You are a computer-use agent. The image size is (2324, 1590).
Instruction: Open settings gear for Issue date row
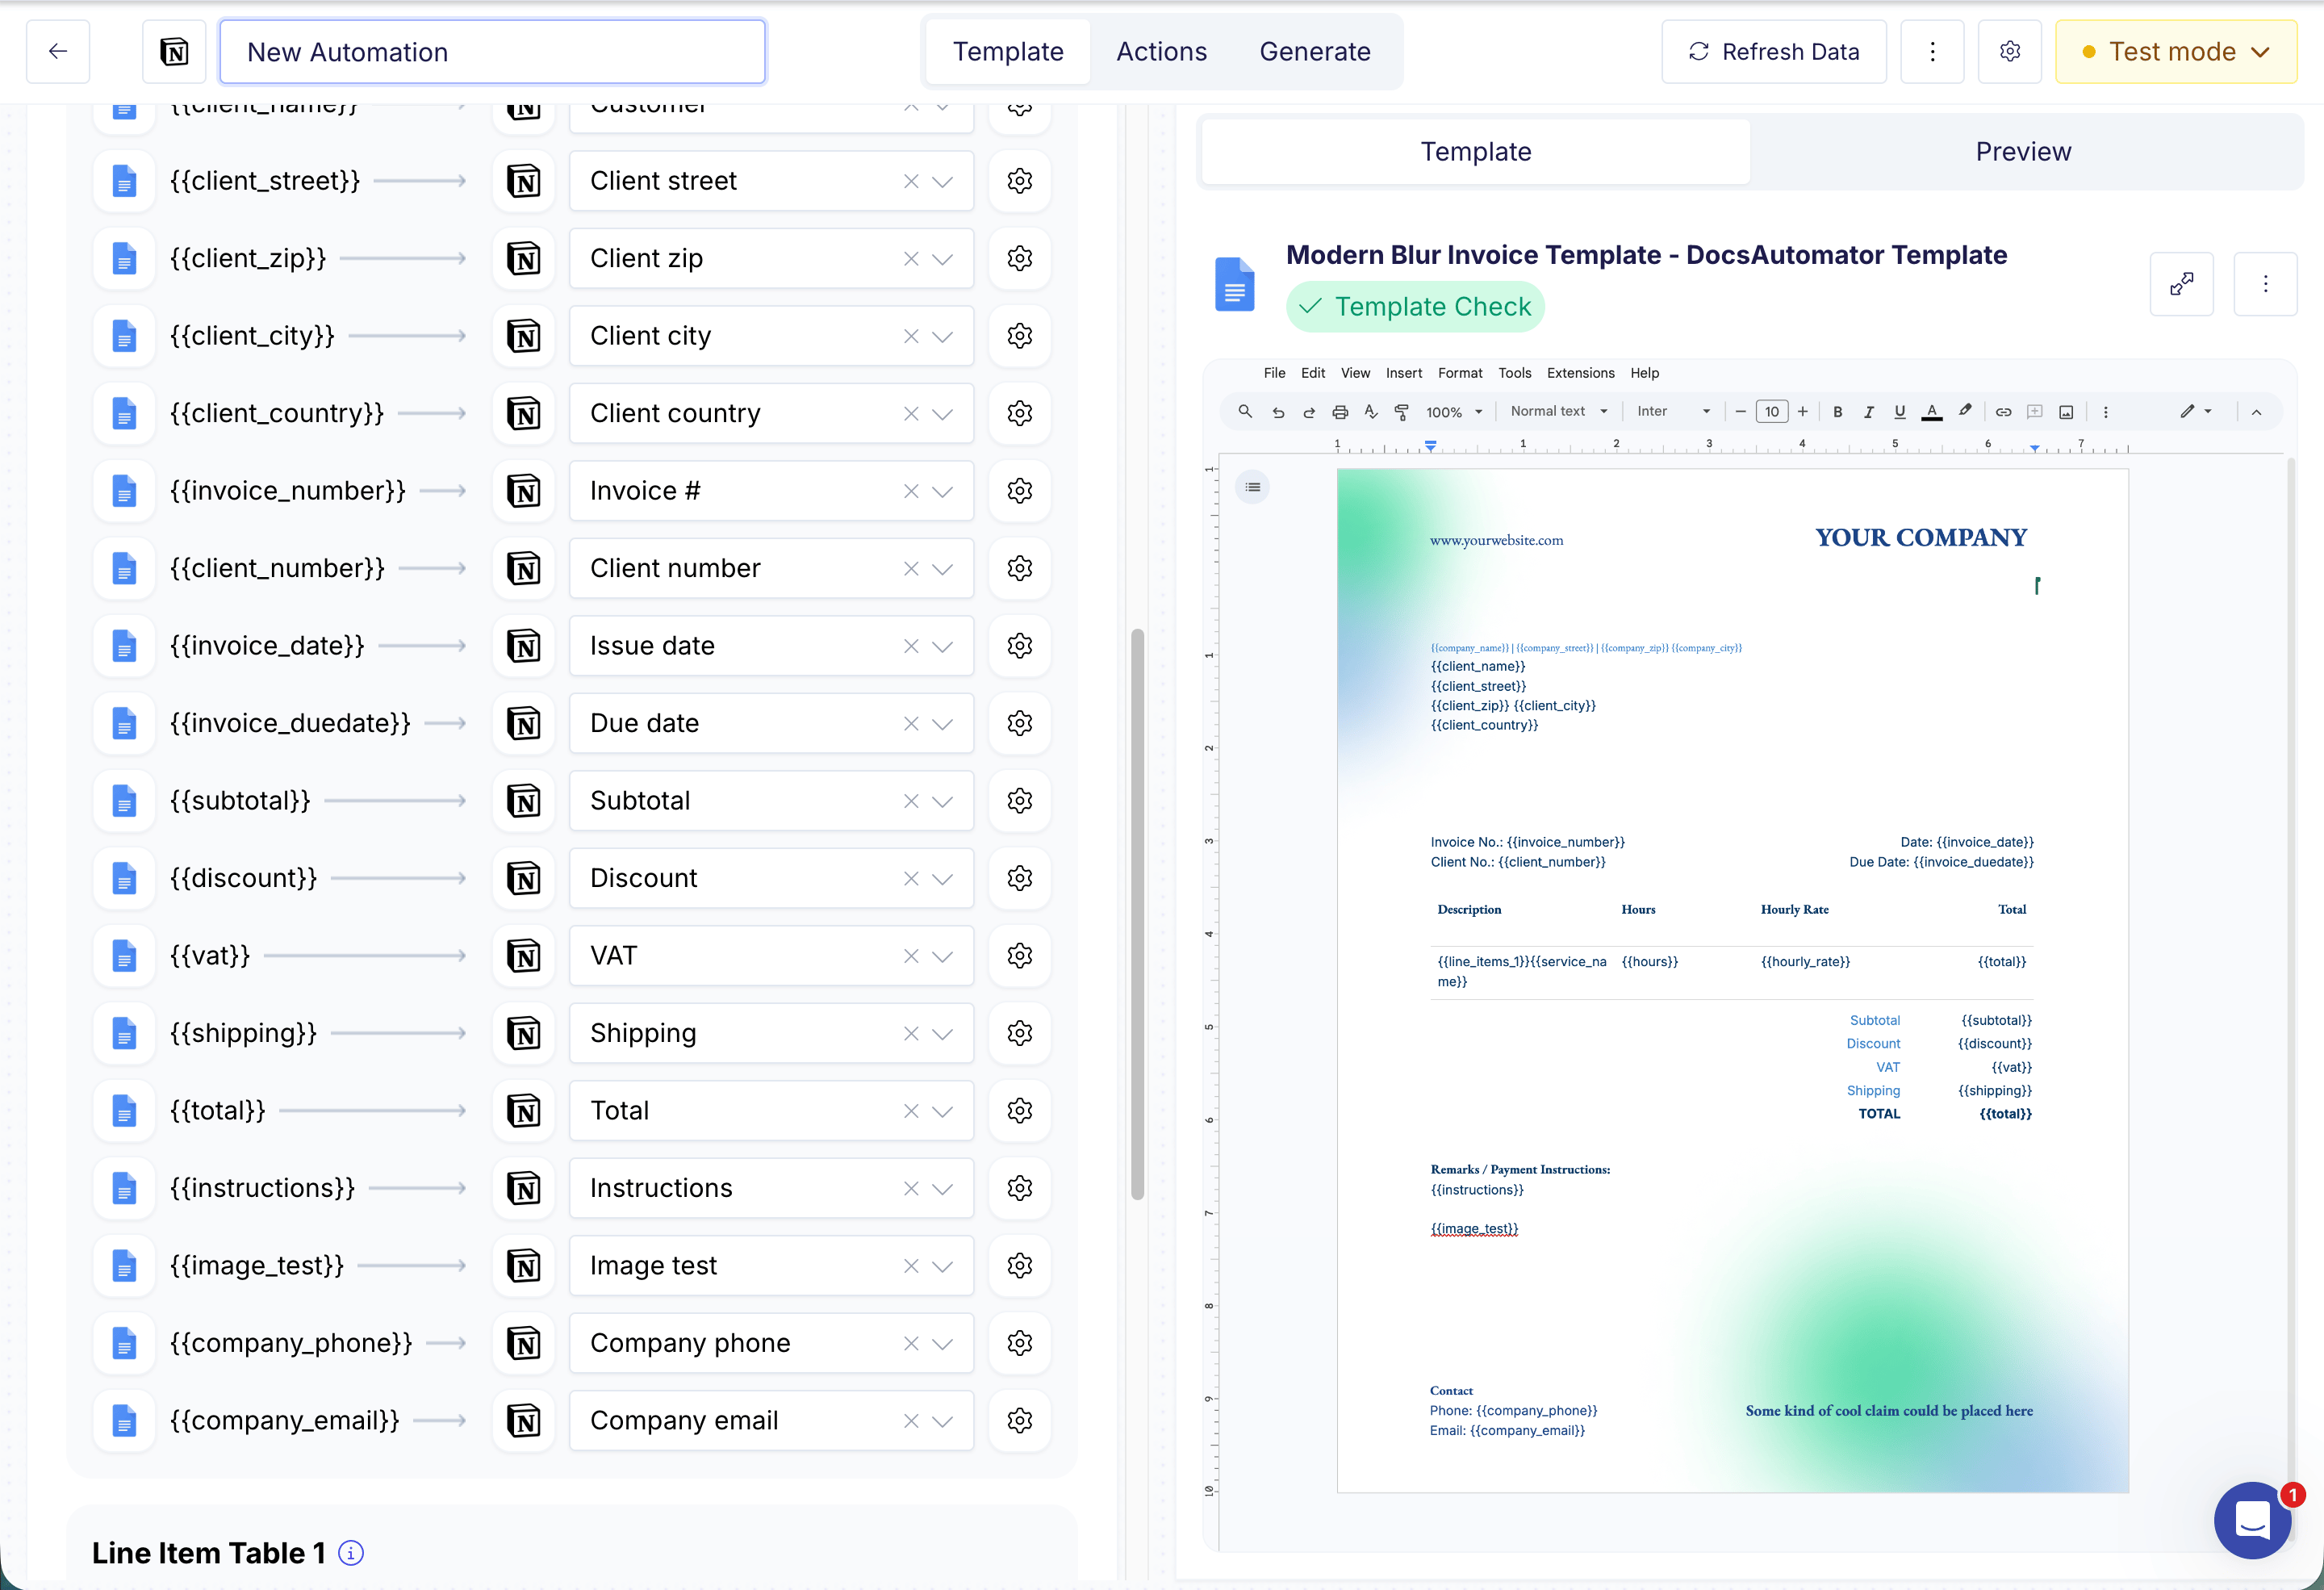tap(1019, 646)
